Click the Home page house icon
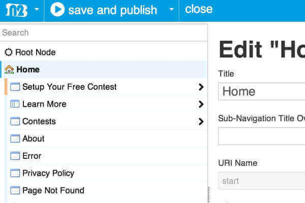This screenshot has width=305, height=203. point(9,70)
